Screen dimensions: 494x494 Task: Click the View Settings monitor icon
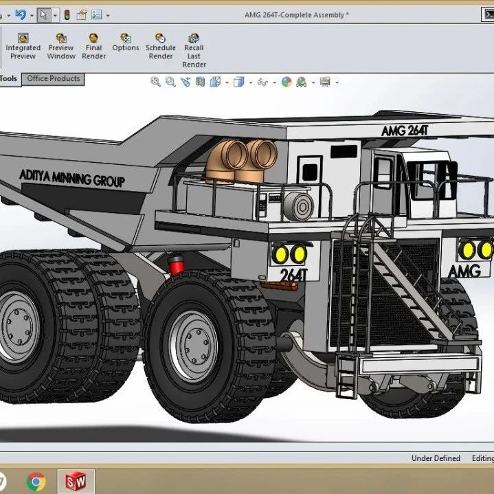[x=325, y=82]
